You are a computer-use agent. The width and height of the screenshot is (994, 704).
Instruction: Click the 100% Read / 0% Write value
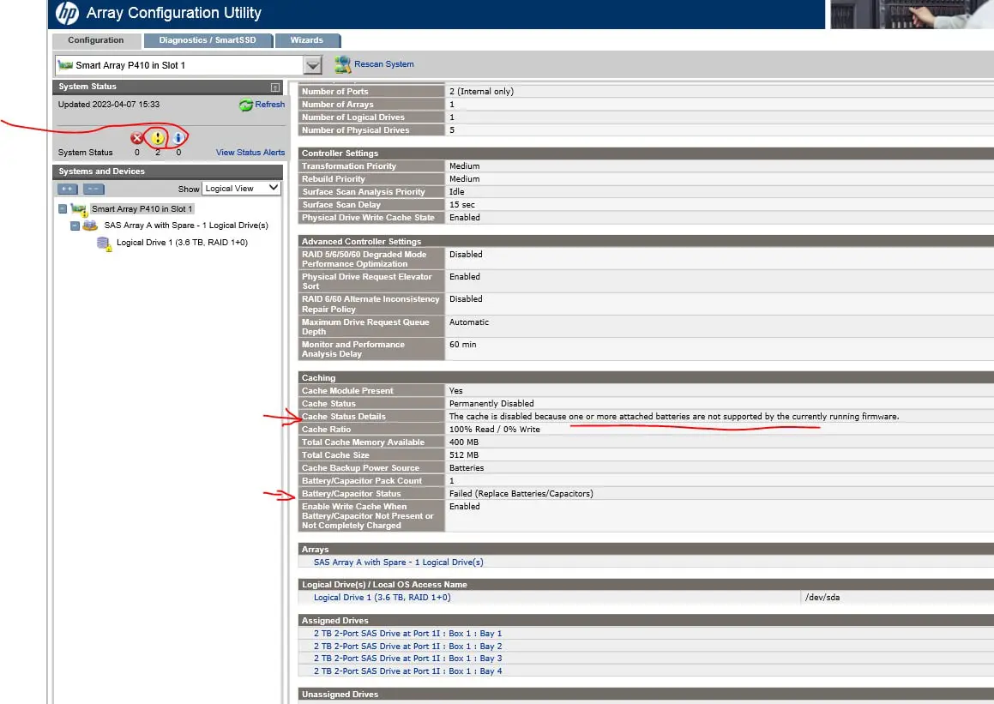pos(495,430)
